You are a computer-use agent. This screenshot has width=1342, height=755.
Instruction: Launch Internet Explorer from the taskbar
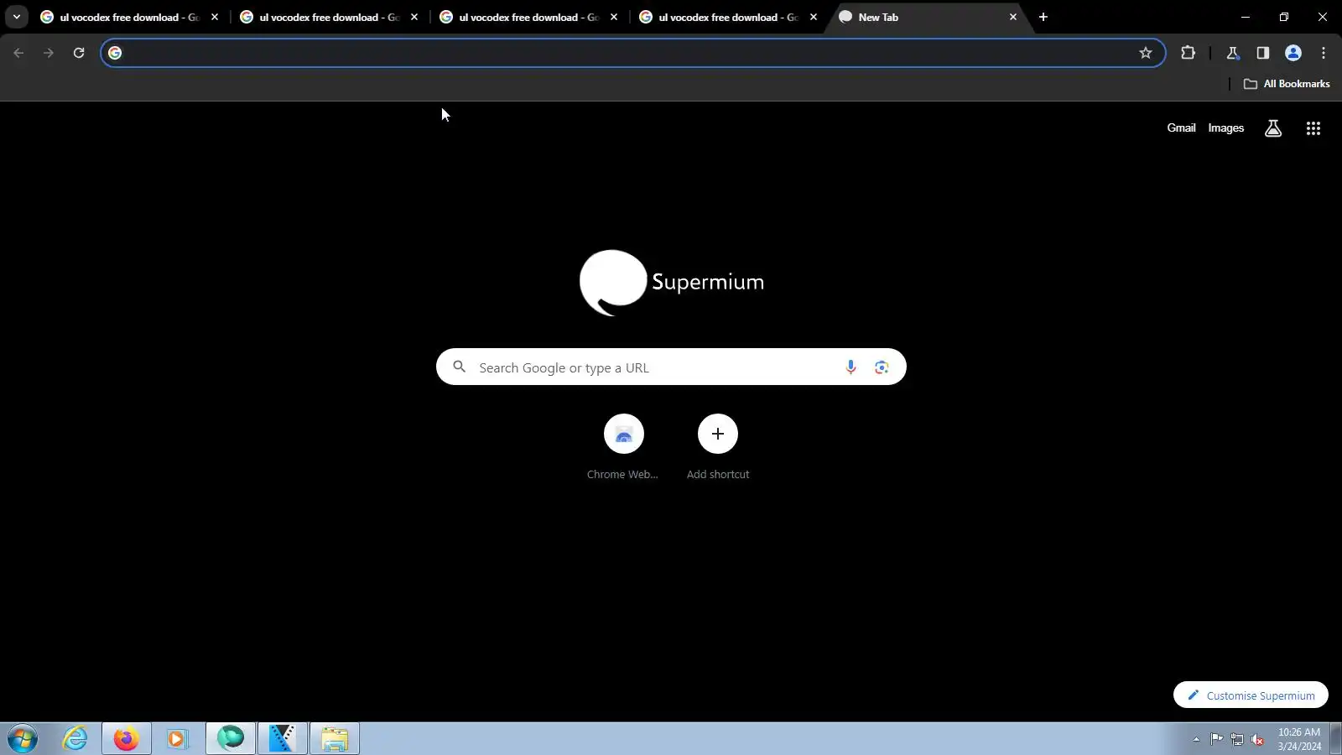click(x=75, y=739)
